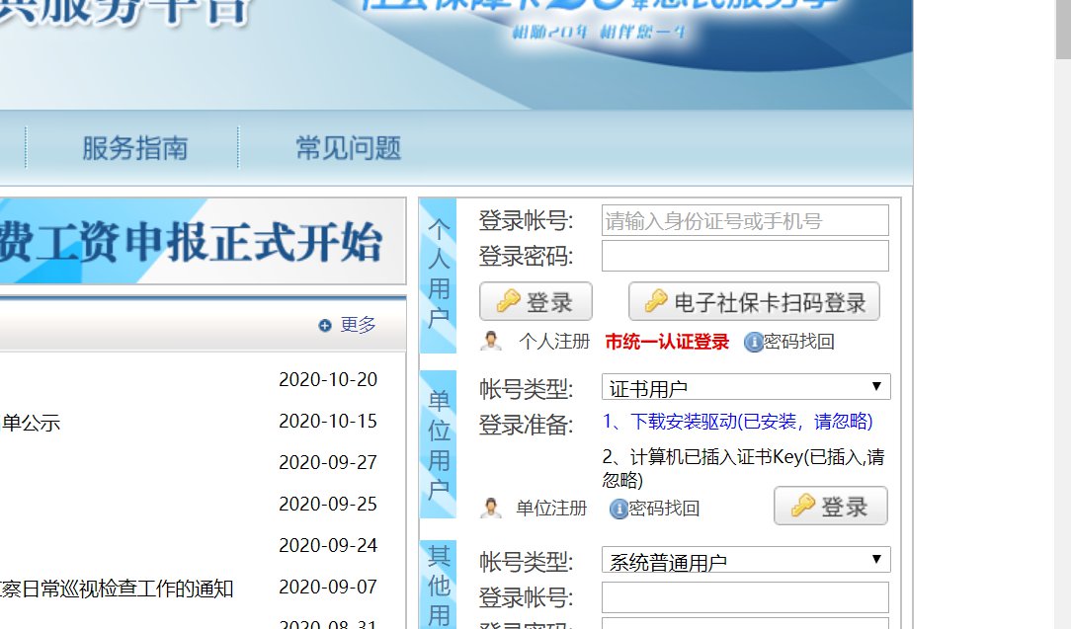Expand the 系统普通用户 account type dropdown

click(x=746, y=560)
